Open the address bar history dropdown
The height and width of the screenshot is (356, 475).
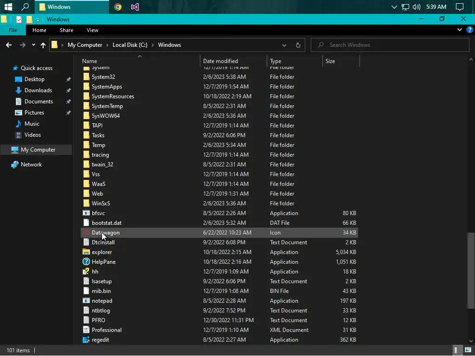[x=284, y=45]
